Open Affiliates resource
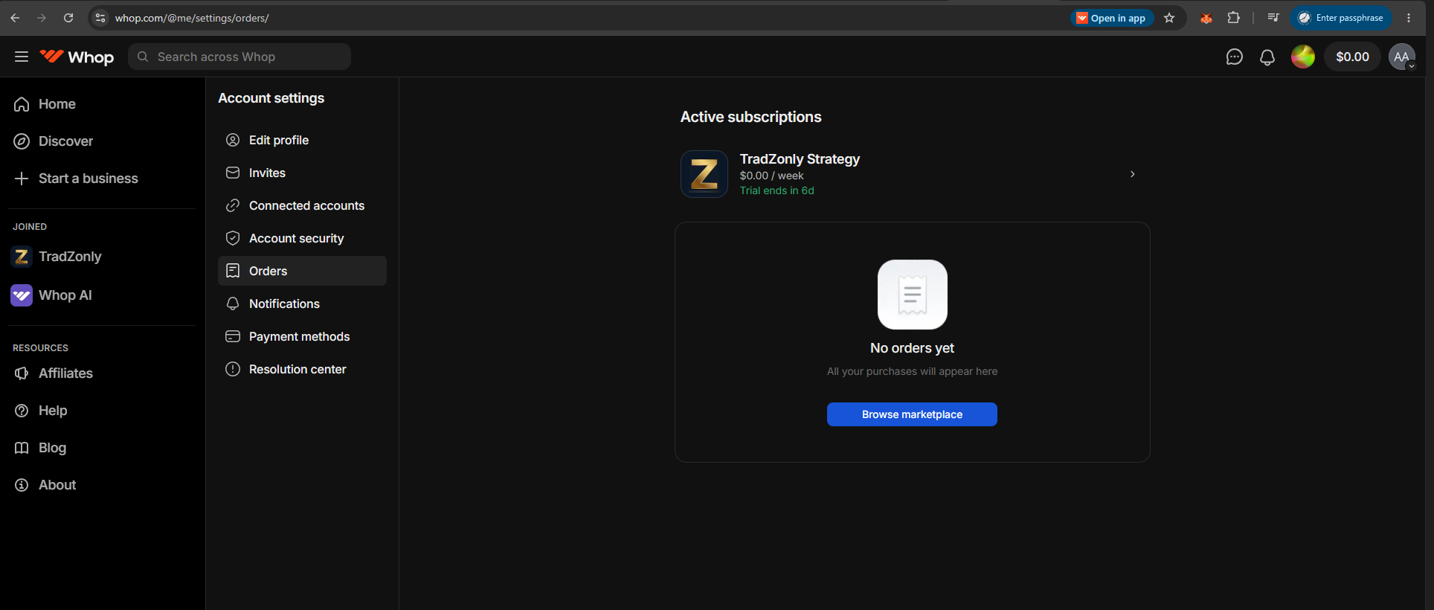 click(x=65, y=373)
